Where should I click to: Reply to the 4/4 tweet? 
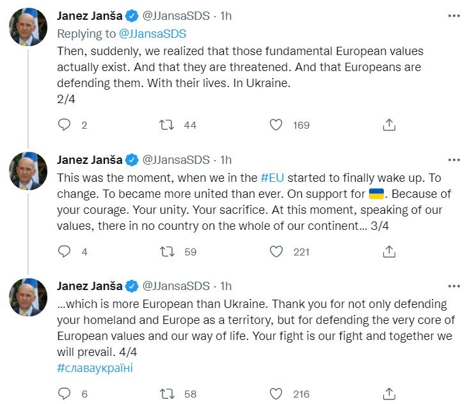(64, 394)
